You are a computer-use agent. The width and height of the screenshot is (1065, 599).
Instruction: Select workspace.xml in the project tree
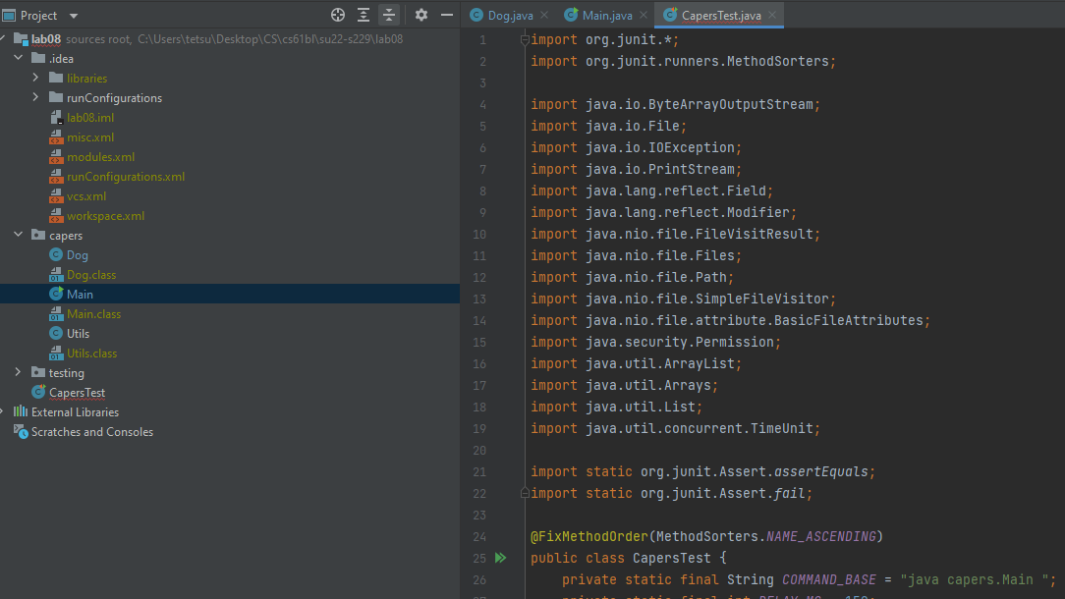click(105, 216)
